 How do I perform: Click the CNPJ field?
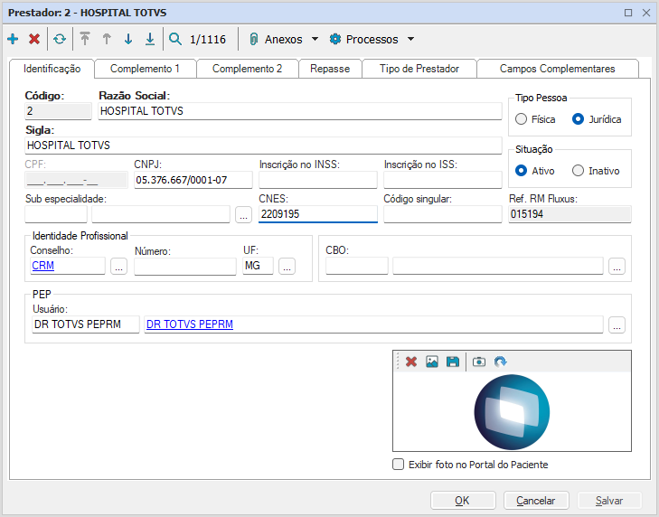(x=193, y=180)
